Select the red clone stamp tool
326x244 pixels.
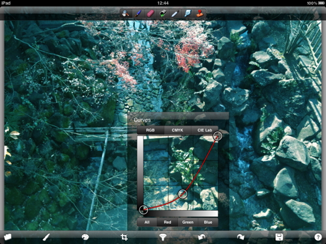pos(200,14)
